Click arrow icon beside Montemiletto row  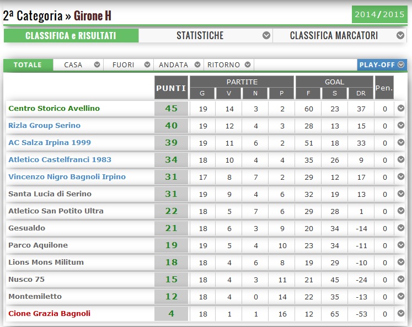coord(401,296)
